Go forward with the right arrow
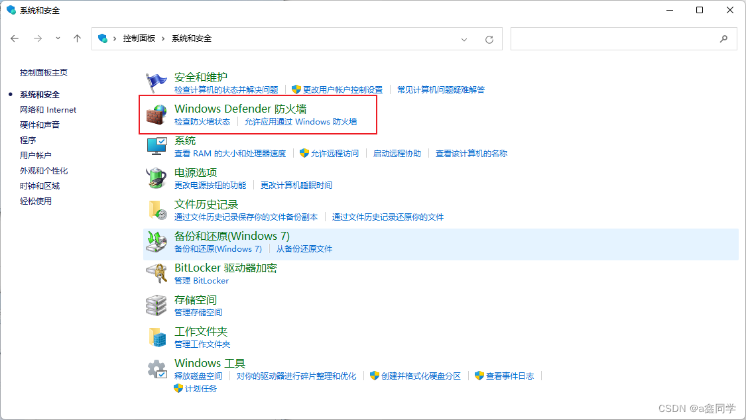Viewport: 746px width, 420px height. [38, 38]
